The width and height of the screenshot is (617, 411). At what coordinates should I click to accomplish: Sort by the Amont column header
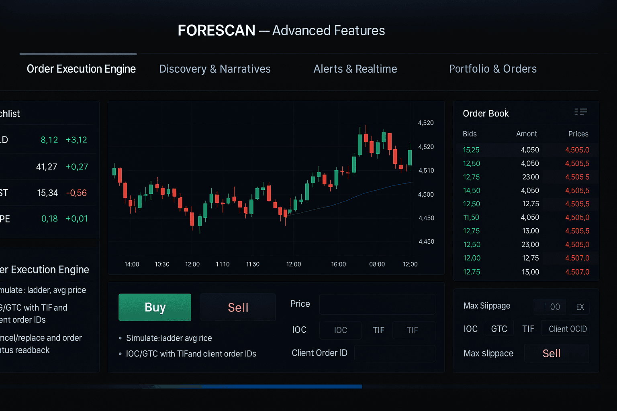point(527,134)
